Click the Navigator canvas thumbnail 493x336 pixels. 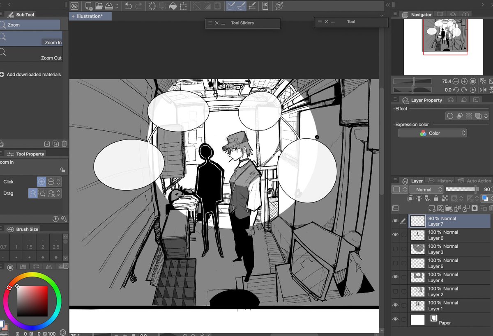(445, 36)
